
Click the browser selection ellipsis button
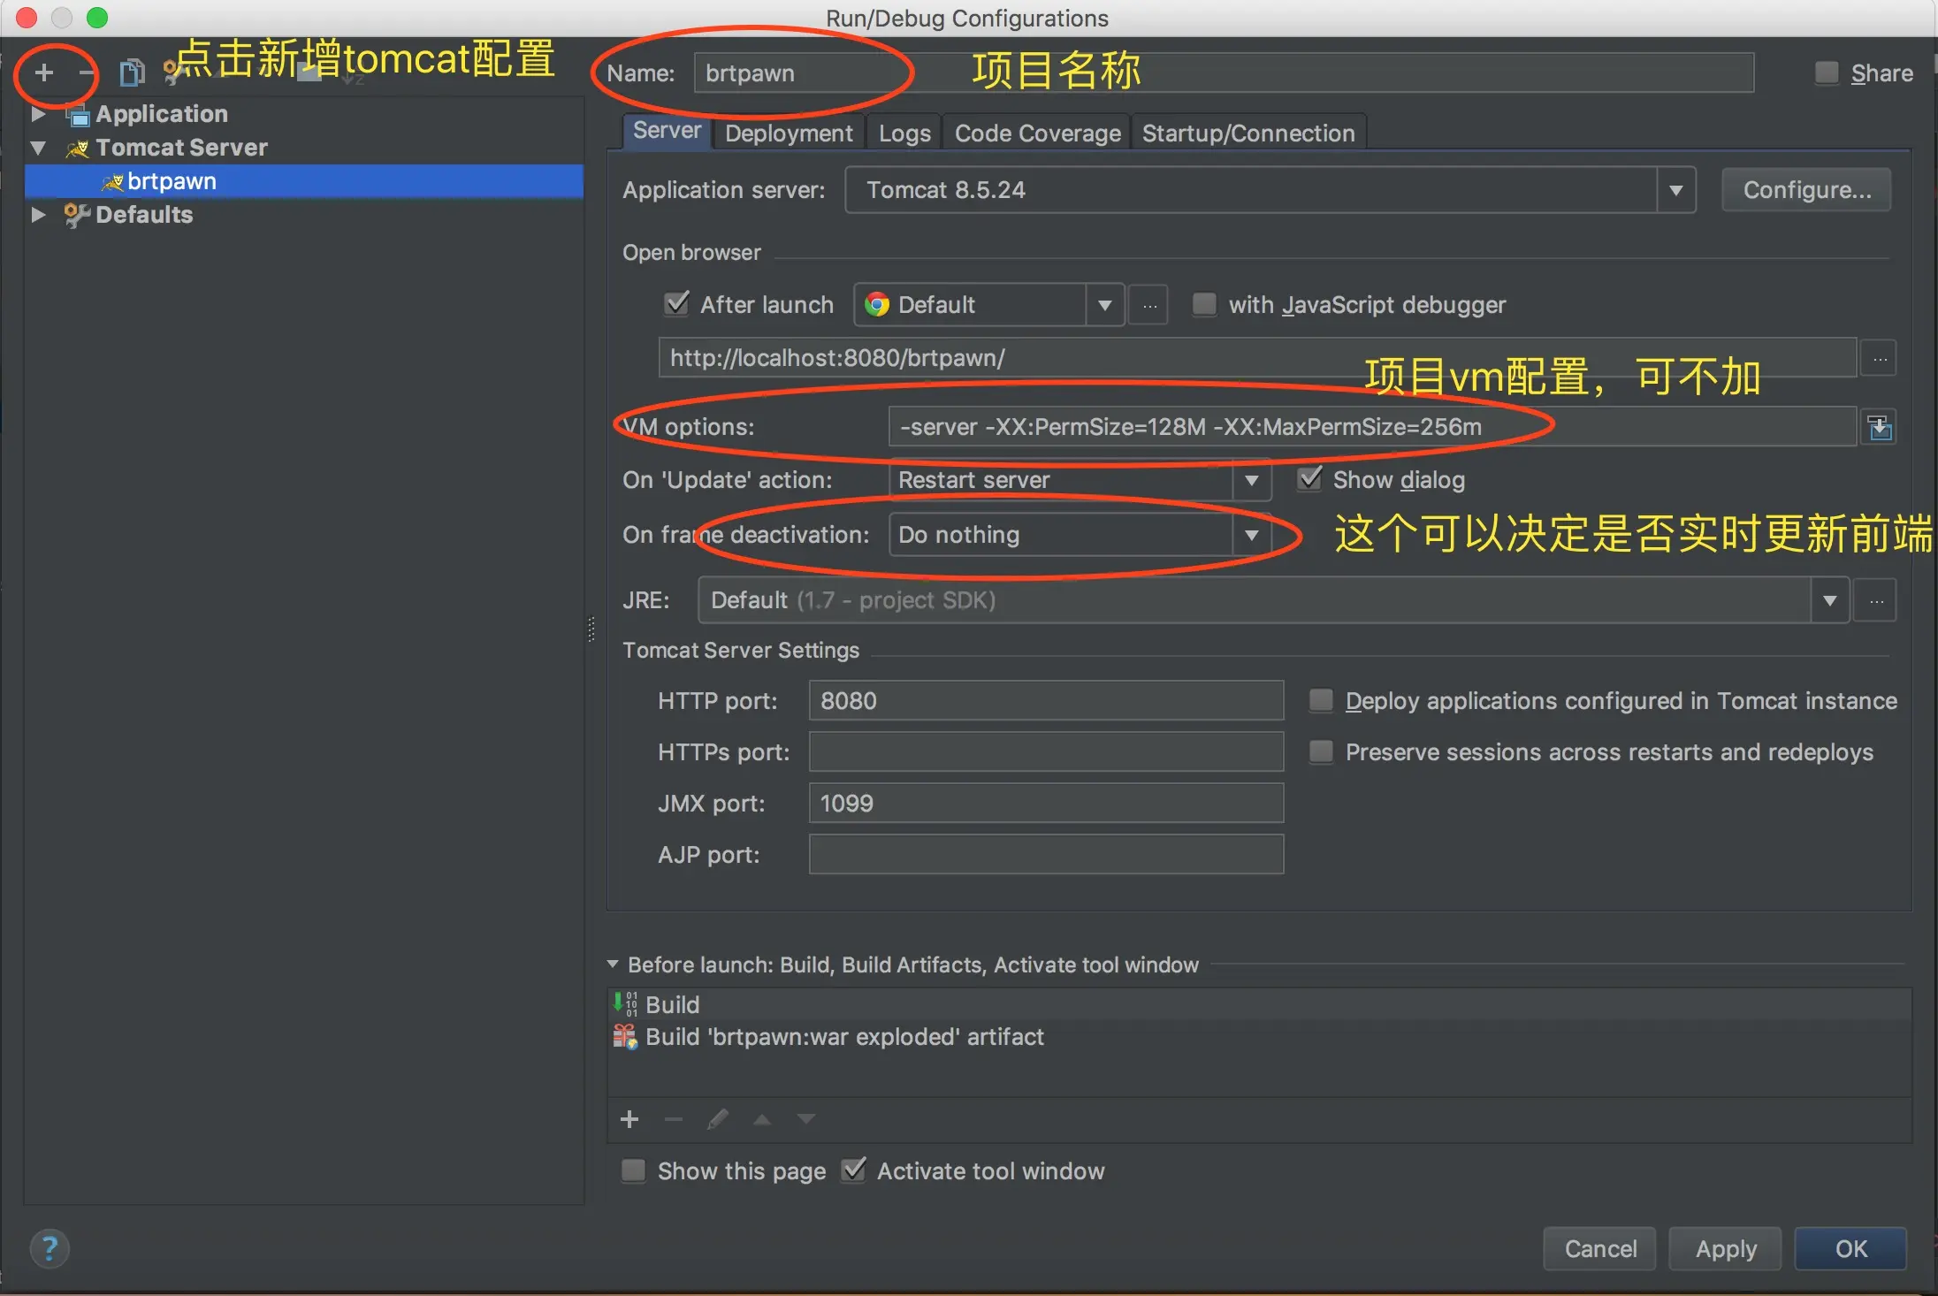pyautogui.click(x=1149, y=306)
